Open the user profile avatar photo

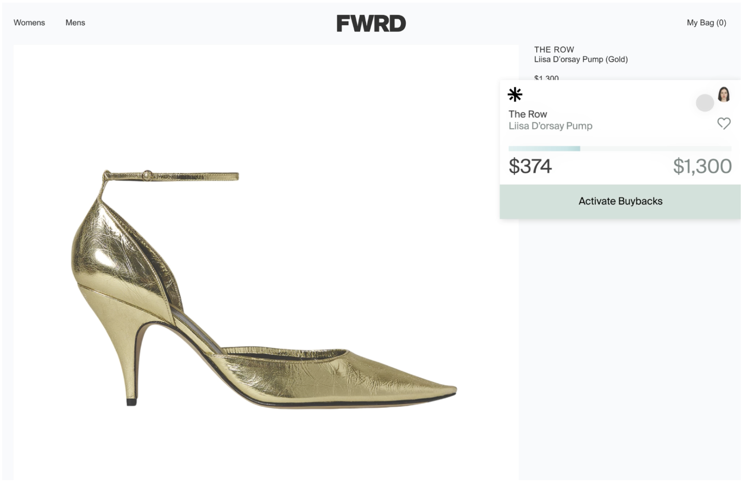coord(724,94)
